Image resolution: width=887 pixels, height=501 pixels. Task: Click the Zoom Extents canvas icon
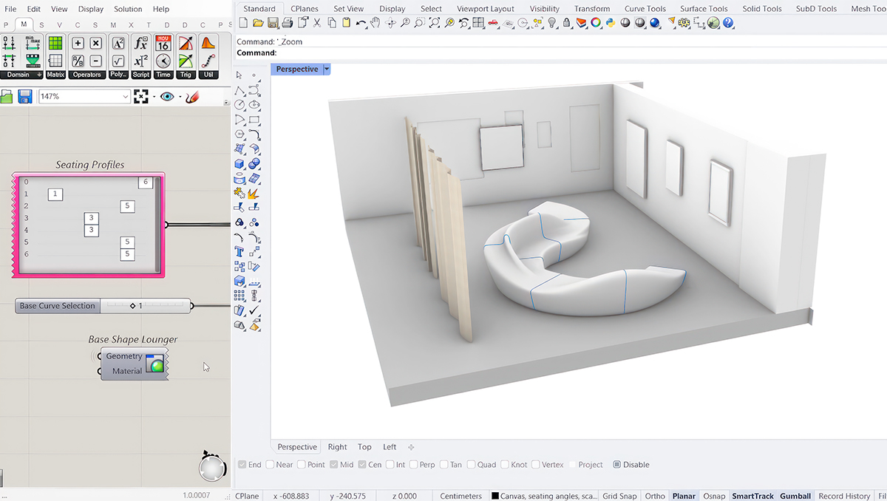point(141,97)
